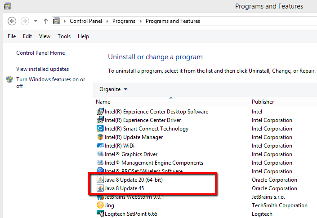Select Intel(R) WiDi entry
The image size is (317, 218).
point(120,146)
